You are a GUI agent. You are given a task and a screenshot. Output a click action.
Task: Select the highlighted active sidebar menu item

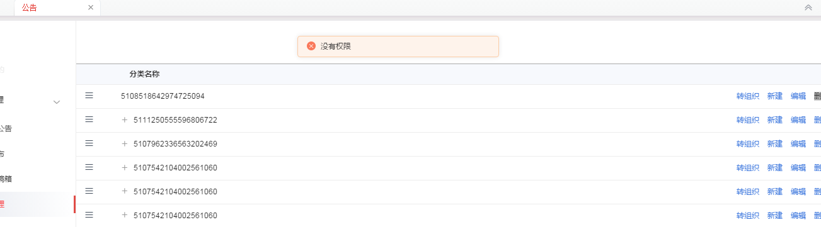[x=38, y=204]
